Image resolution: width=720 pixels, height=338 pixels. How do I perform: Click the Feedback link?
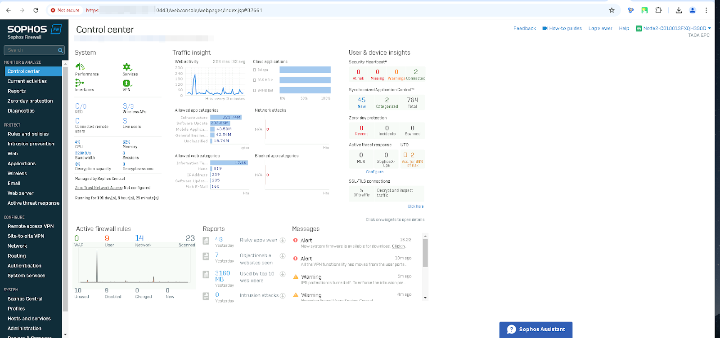[x=525, y=28]
